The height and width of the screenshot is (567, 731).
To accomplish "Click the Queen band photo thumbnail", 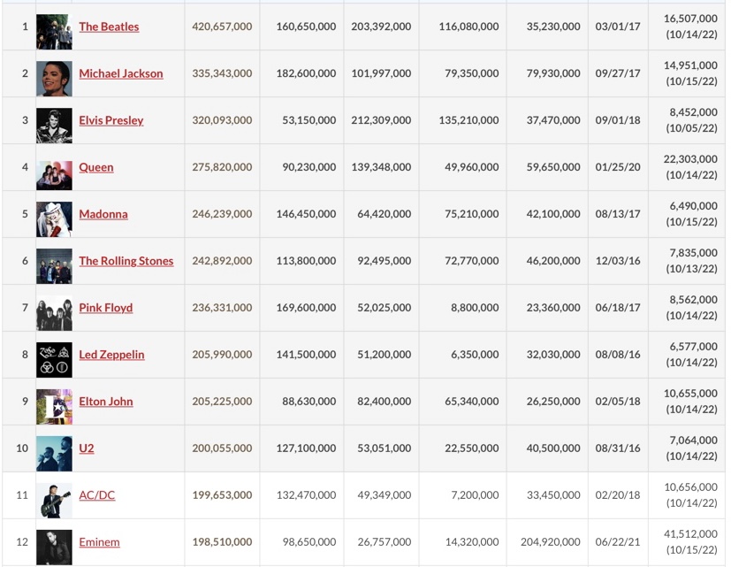I will tap(55, 167).
